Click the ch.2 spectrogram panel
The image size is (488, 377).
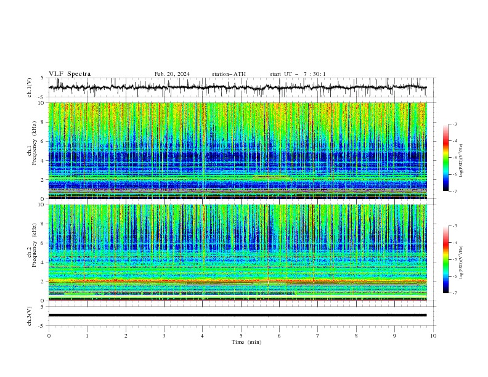238,253
